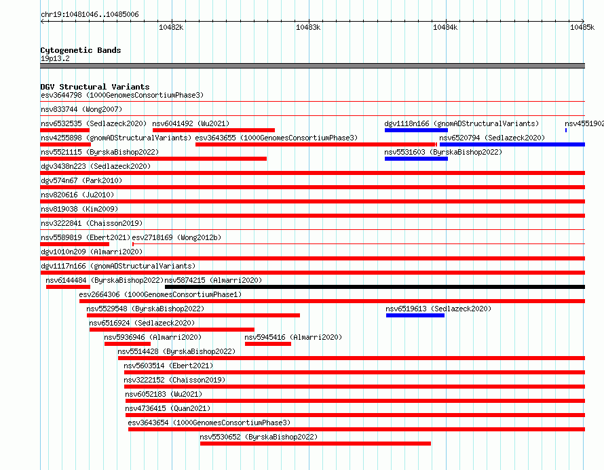Open nsv6519613 (Sedlazeck2020) variant
Image resolution: width=604 pixels, height=470 pixels.
coord(438,309)
